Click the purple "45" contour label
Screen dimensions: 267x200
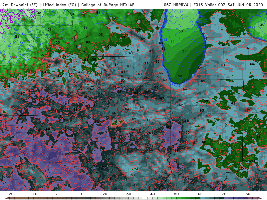[11, 16]
